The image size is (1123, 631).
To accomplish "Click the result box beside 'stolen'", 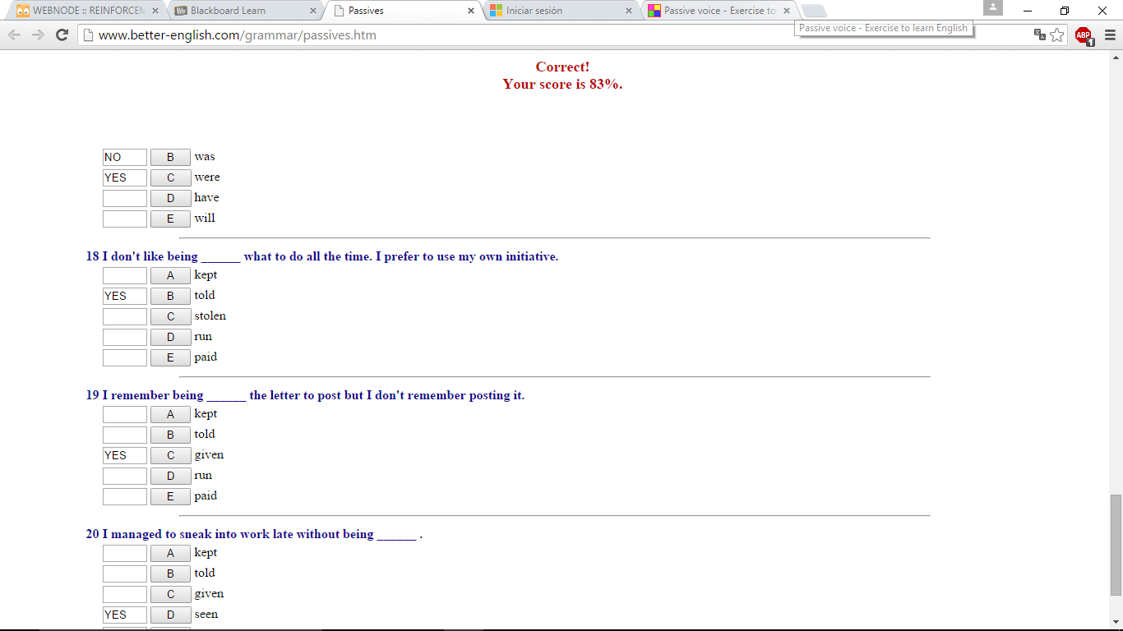I will (125, 316).
